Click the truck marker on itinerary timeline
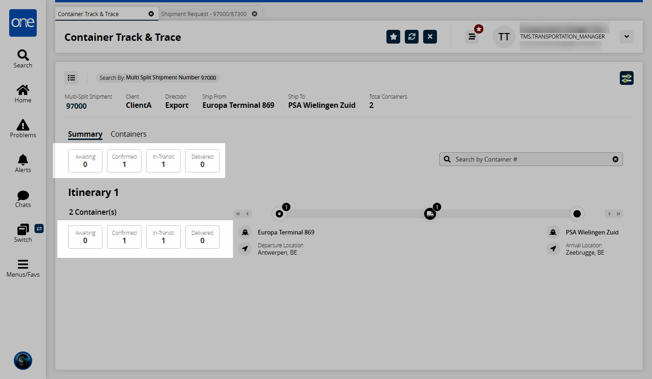This screenshot has width=652, height=379. [x=430, y=214]
